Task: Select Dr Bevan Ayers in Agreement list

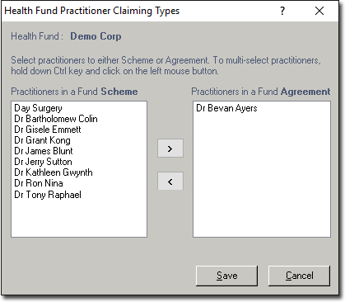Action: (x=226, y=108)
